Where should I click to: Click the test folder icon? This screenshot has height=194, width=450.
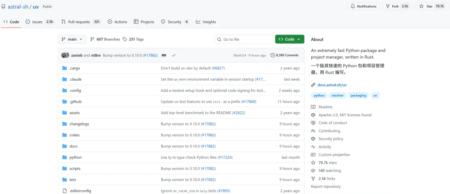coord(65,180)
